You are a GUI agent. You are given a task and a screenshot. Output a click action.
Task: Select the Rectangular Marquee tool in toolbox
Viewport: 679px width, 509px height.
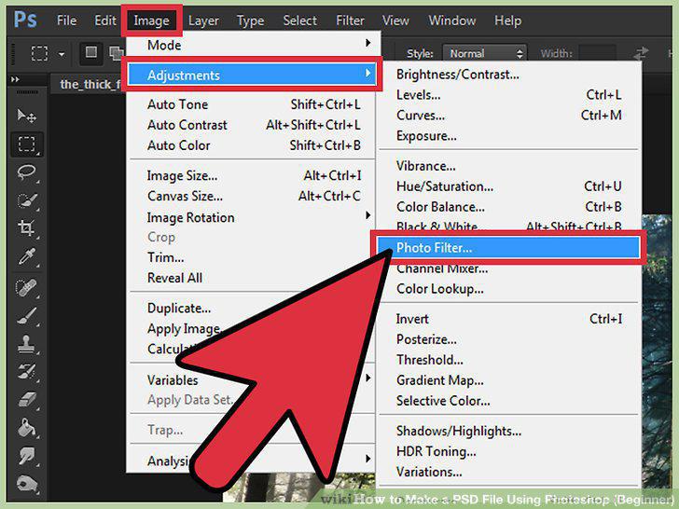pyautogui.click(x=26, y=144)
